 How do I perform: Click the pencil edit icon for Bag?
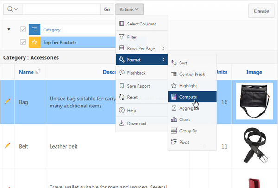[7, 101]
